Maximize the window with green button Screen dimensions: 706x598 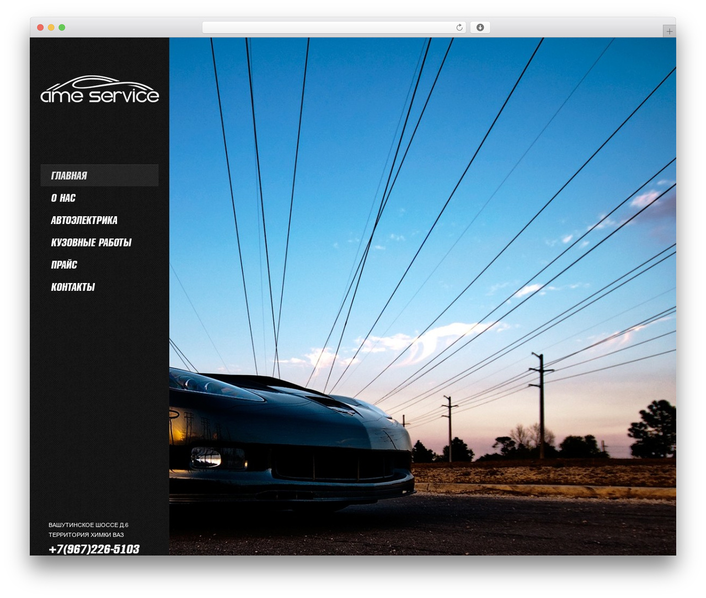pyautogui.click(x=62, y=28)
